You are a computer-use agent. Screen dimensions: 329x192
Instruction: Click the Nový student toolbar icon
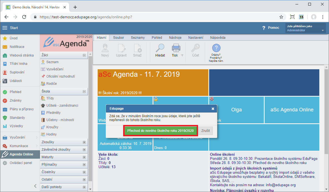pyautogui.click(x=105, y=48)
